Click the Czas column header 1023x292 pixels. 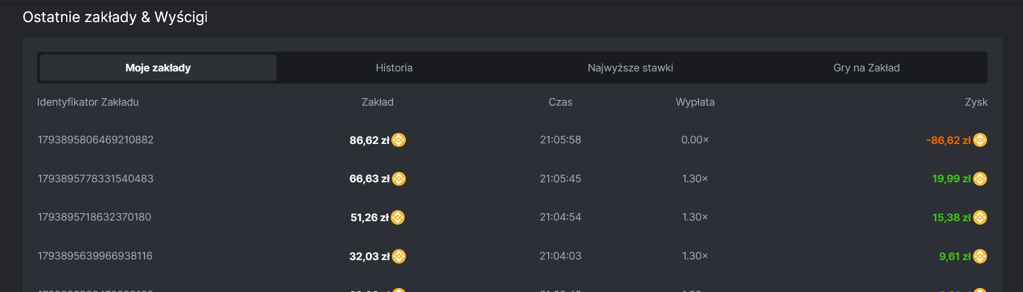coord(560,102)
